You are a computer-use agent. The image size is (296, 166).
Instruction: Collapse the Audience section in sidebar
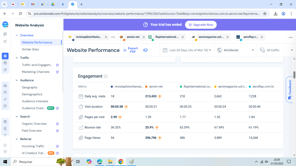point(16,80)
